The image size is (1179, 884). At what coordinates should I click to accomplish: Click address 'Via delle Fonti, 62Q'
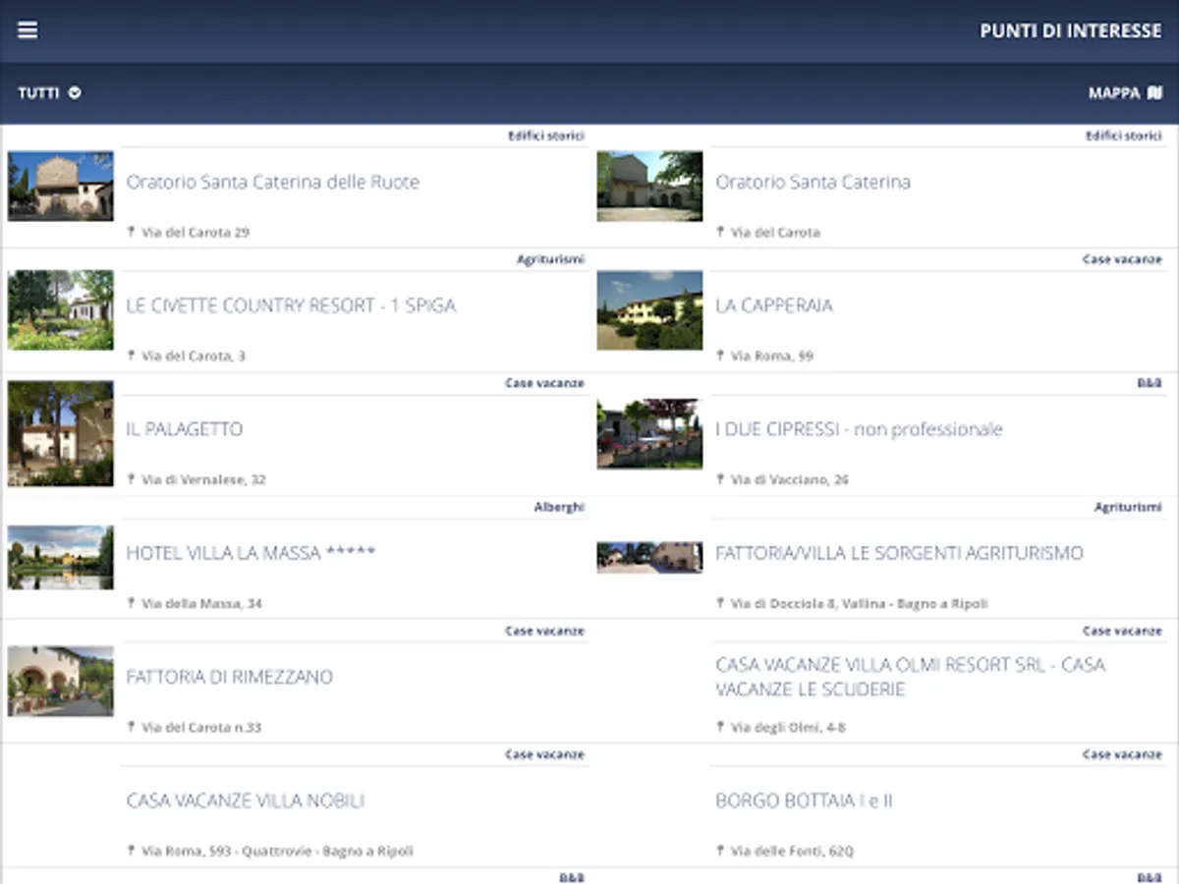pos(792,852)
